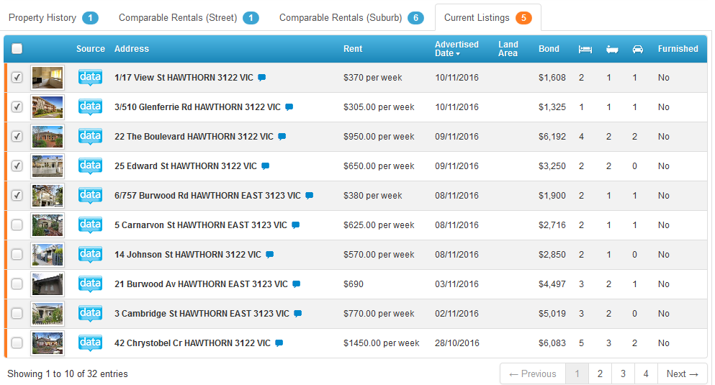Toggle the select-all checkbox in the table header

[17, 49]
